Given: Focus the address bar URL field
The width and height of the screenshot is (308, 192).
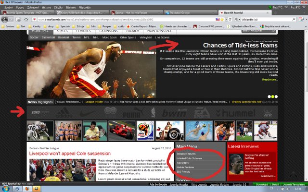Looking at the screenshot, I should coord(126,19).
